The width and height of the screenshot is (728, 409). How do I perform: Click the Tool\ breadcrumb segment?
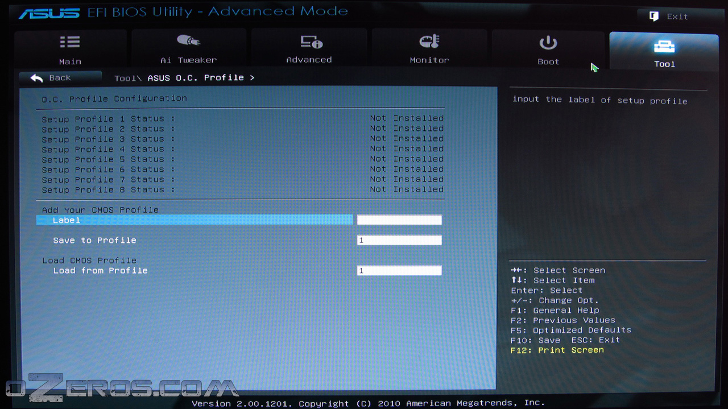point(128,78)
